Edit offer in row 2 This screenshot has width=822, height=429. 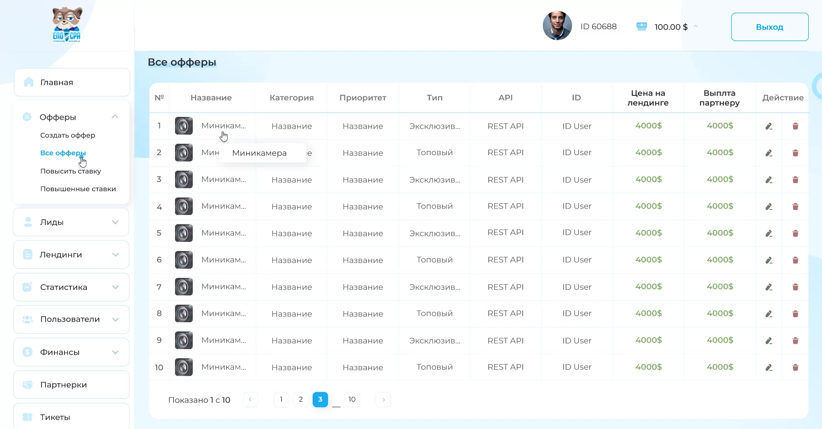769,153
